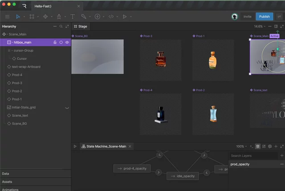The image size is (285, 191).
Task: Open Artboard tool dropdown arrow
Action: pos(38,17)
